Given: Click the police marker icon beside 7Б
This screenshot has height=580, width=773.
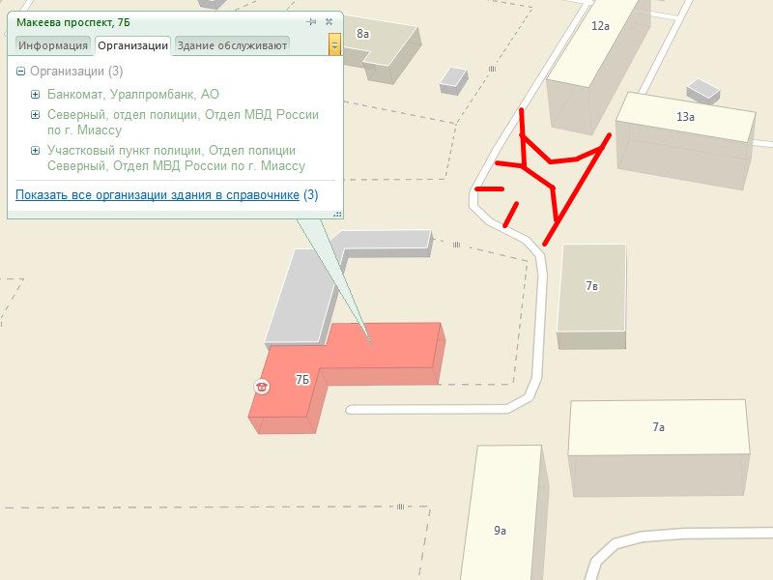Looking at the screenshot, I should (x=262, y=386).
